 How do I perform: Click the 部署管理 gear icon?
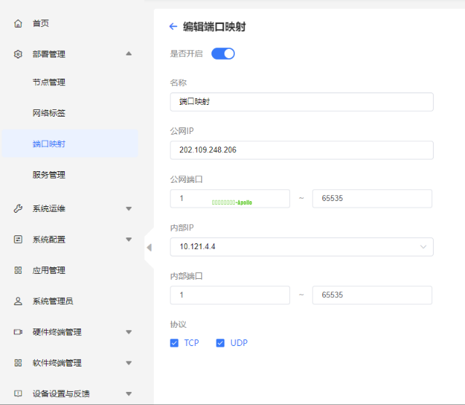(18, 54)
